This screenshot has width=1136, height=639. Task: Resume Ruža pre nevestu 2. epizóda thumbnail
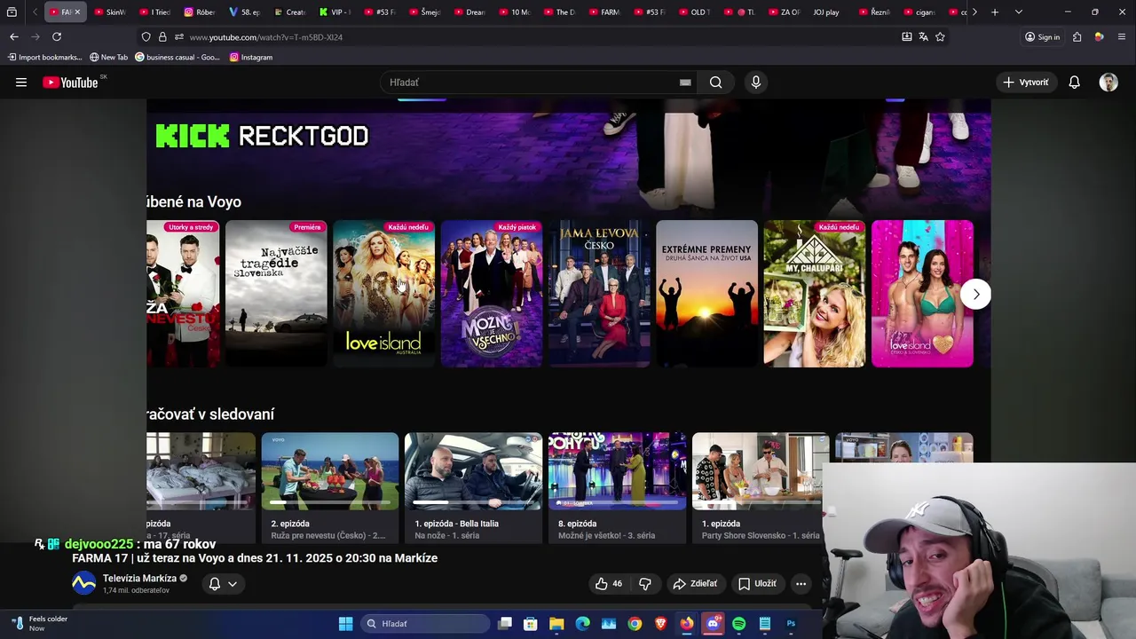tap(330, 471)
